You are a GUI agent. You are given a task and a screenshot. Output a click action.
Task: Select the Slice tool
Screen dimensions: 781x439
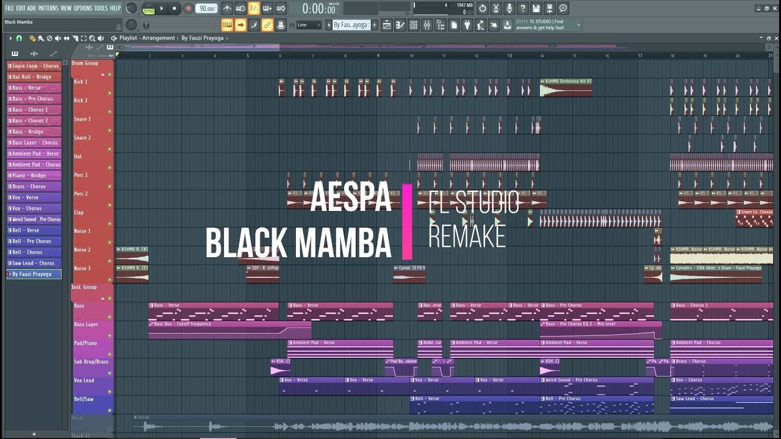point(75,38)
